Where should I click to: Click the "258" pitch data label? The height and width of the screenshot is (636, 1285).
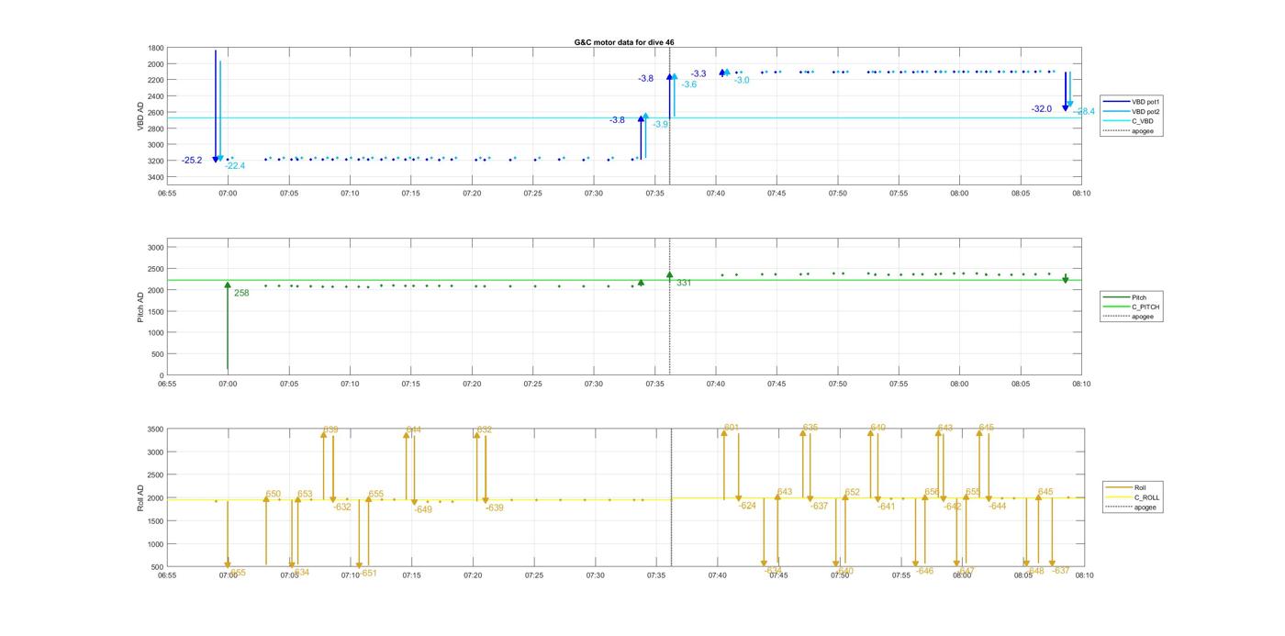(x=241, y=294)
